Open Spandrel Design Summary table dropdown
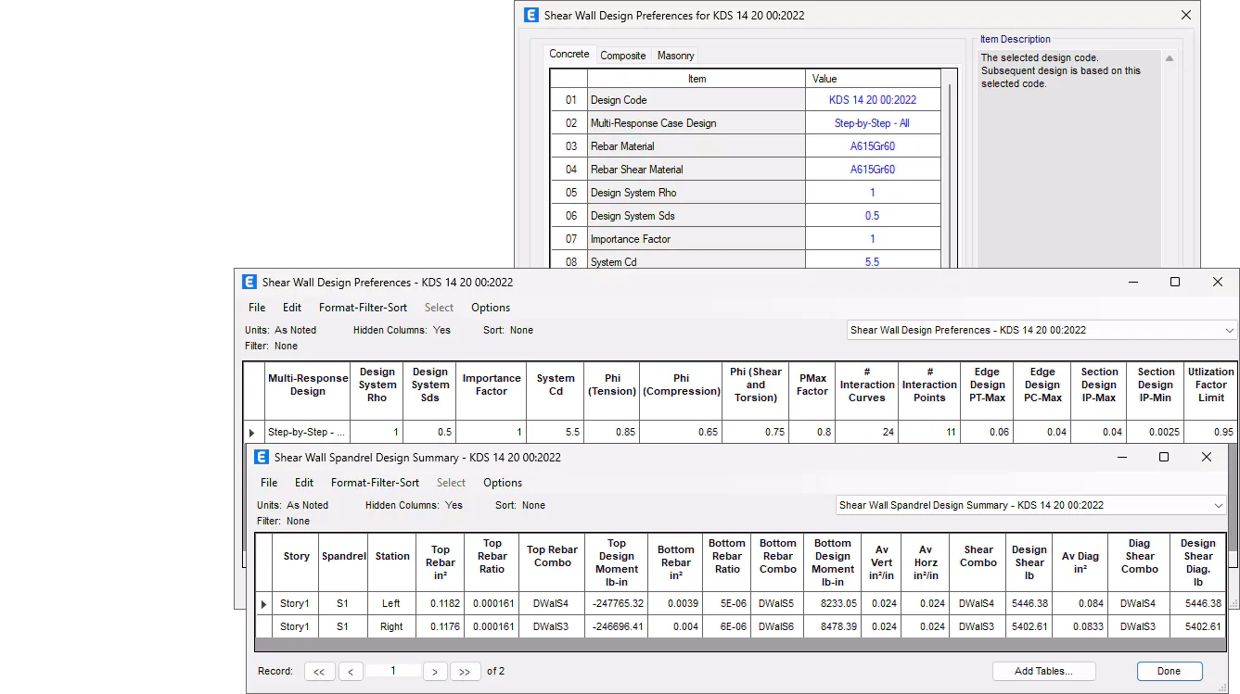The height and width of the screenshot is (694, 1240). point(1218,505)
